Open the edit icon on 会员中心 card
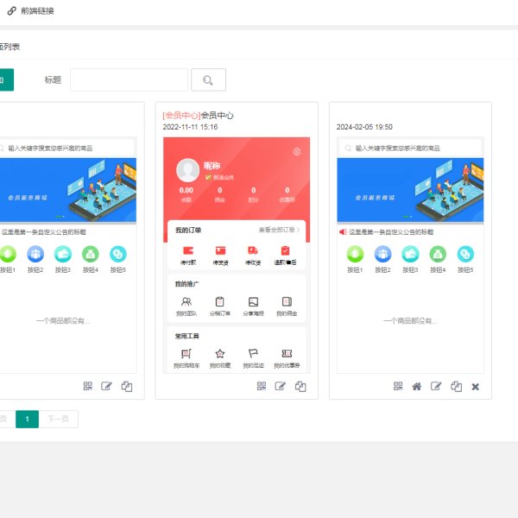 click(x=281, y=386)
